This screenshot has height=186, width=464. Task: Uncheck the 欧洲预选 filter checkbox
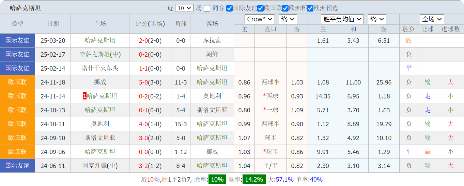[310, 8]
